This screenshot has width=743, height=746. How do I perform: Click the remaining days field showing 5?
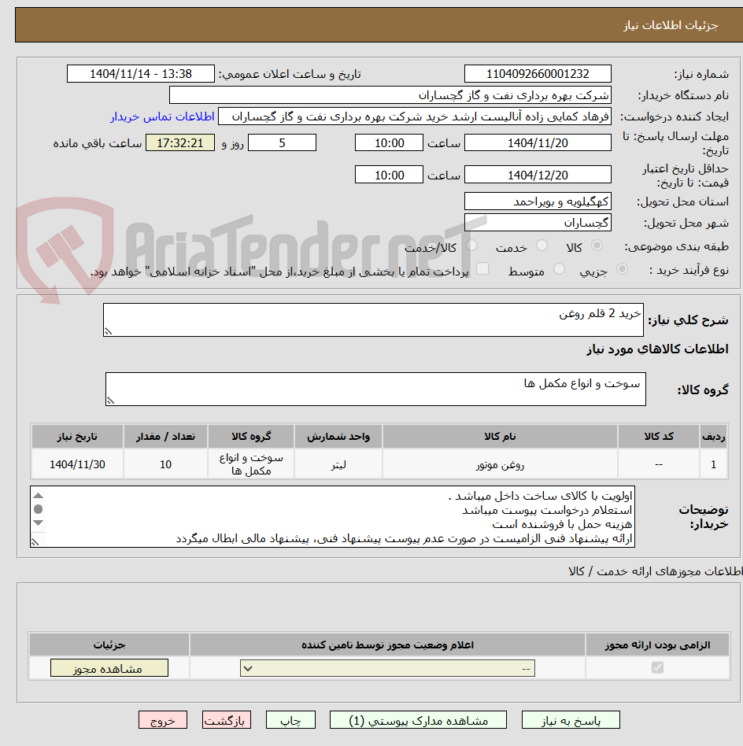(283, 142)
